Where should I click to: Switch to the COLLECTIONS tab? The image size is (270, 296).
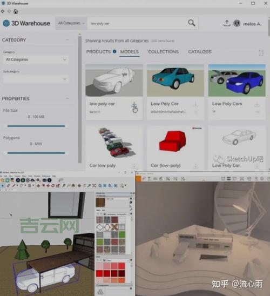[164, 51]
